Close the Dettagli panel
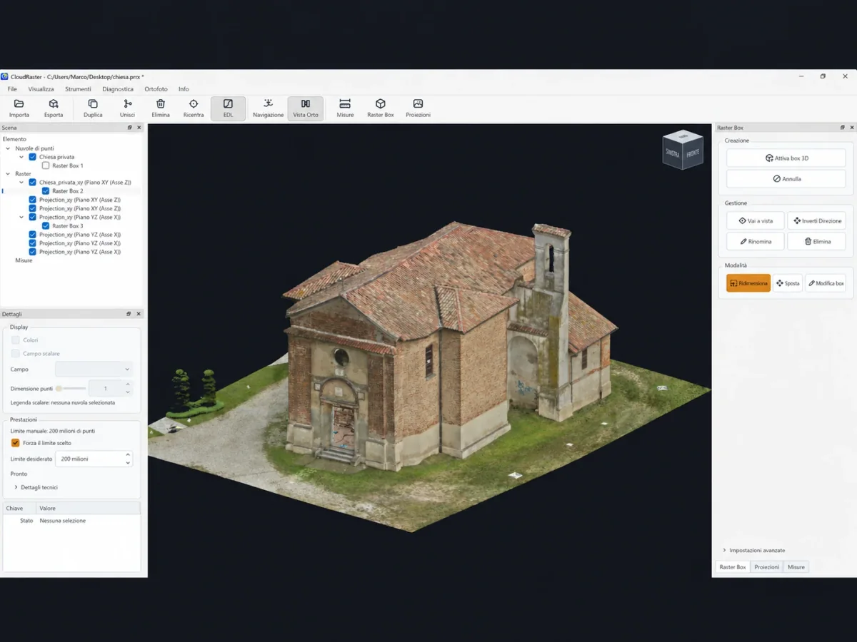The height and width of the screenshot is (642, 857). click(139, 314)
